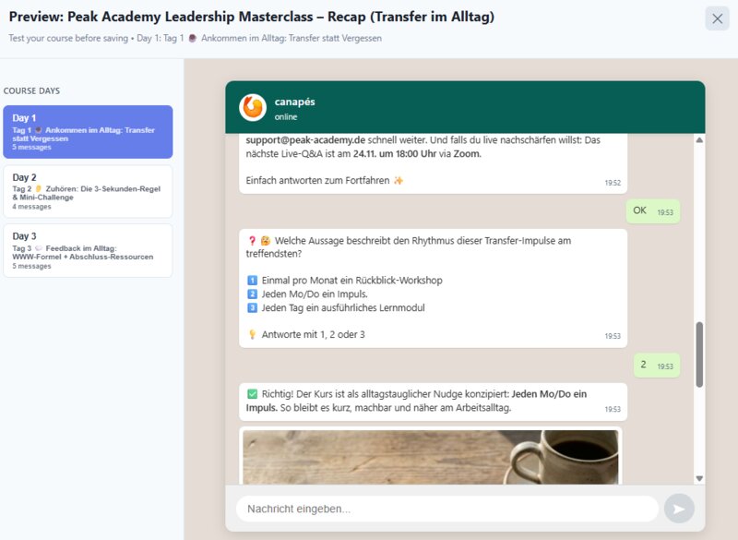This screenshot has width=738, height=540.
Task: Click the green checkmark emoji in Richtig message
Action: (x=252, y=394)
